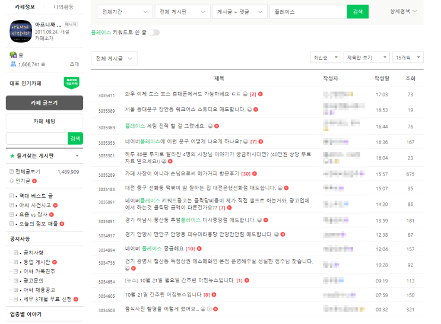Open the 전체 게시판 board dropdown

click(182, 12)
